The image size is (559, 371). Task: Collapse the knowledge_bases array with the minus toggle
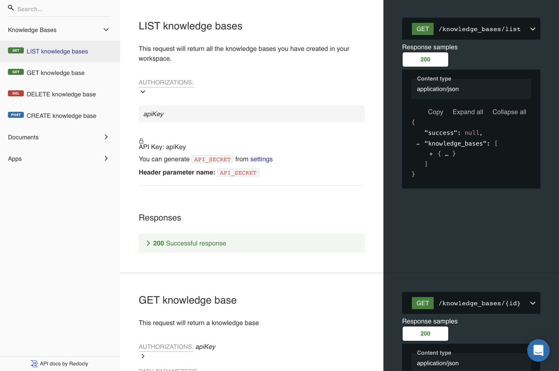pos(417,143)
